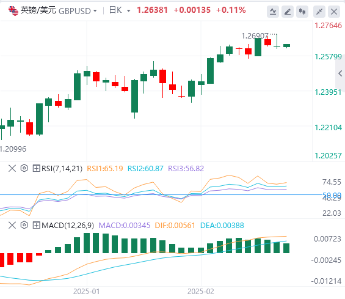The height and width of the screenshot is (299, 345).
Task: Click the indicator line-chart icon in toolbar
Action: point(273,12)
